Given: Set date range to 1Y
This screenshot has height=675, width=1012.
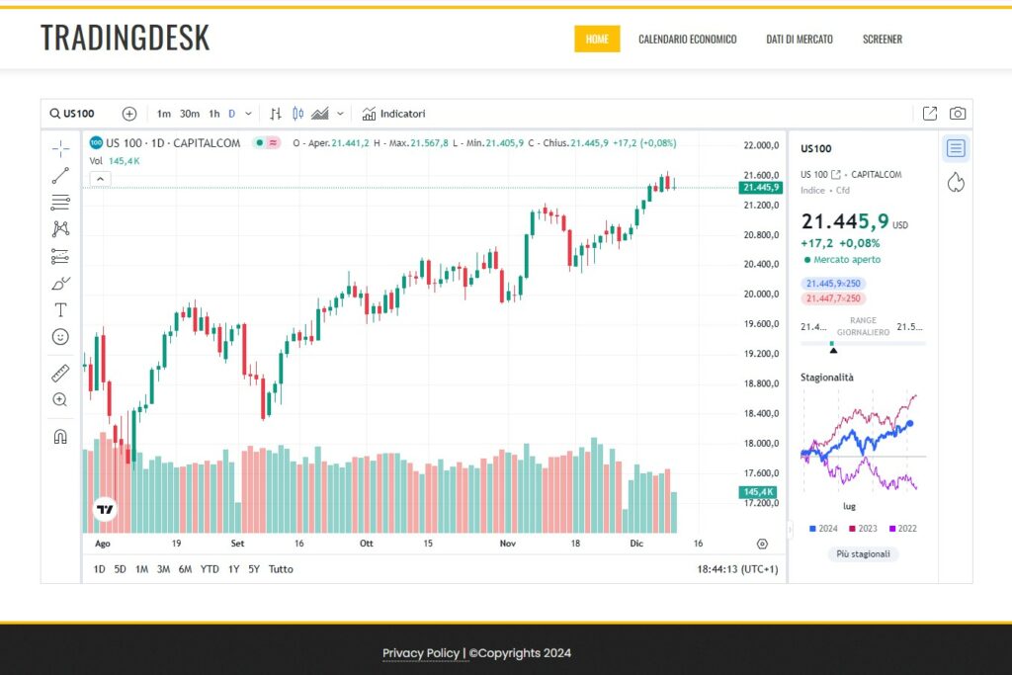Looking at the screenshot, I should [x=233, y=569].
